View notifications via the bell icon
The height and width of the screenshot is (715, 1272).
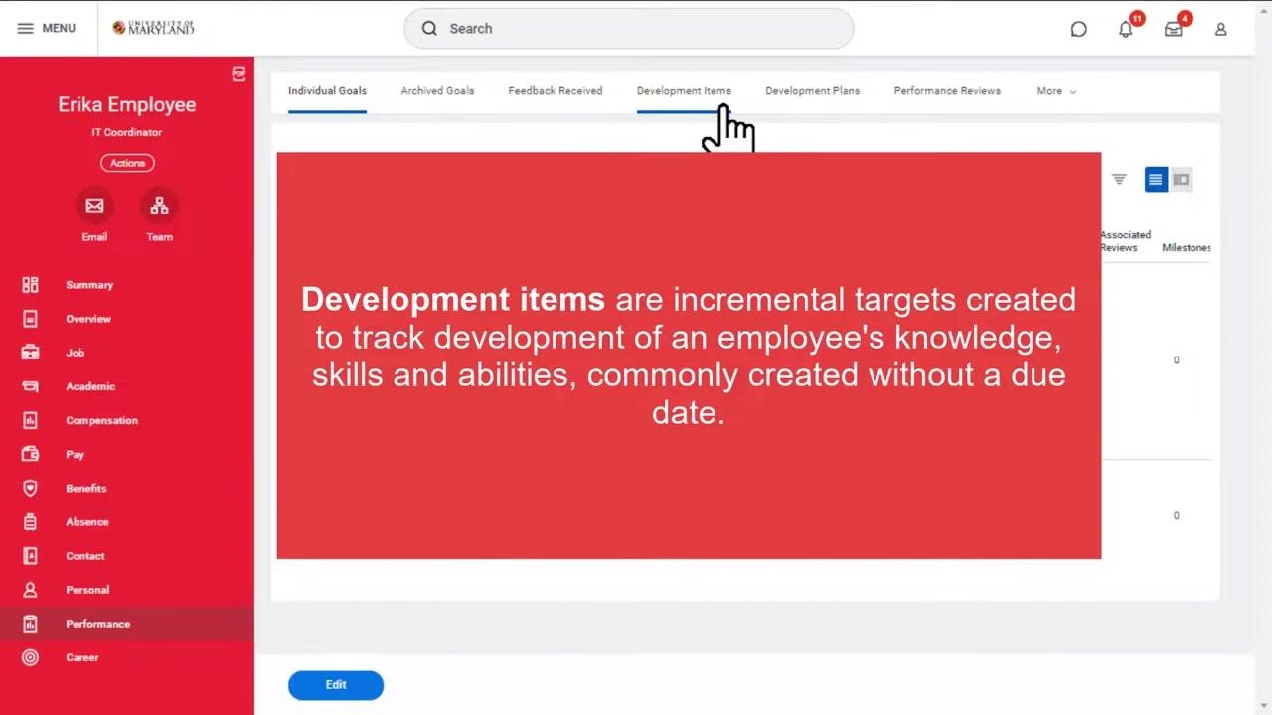(1126, 29)
